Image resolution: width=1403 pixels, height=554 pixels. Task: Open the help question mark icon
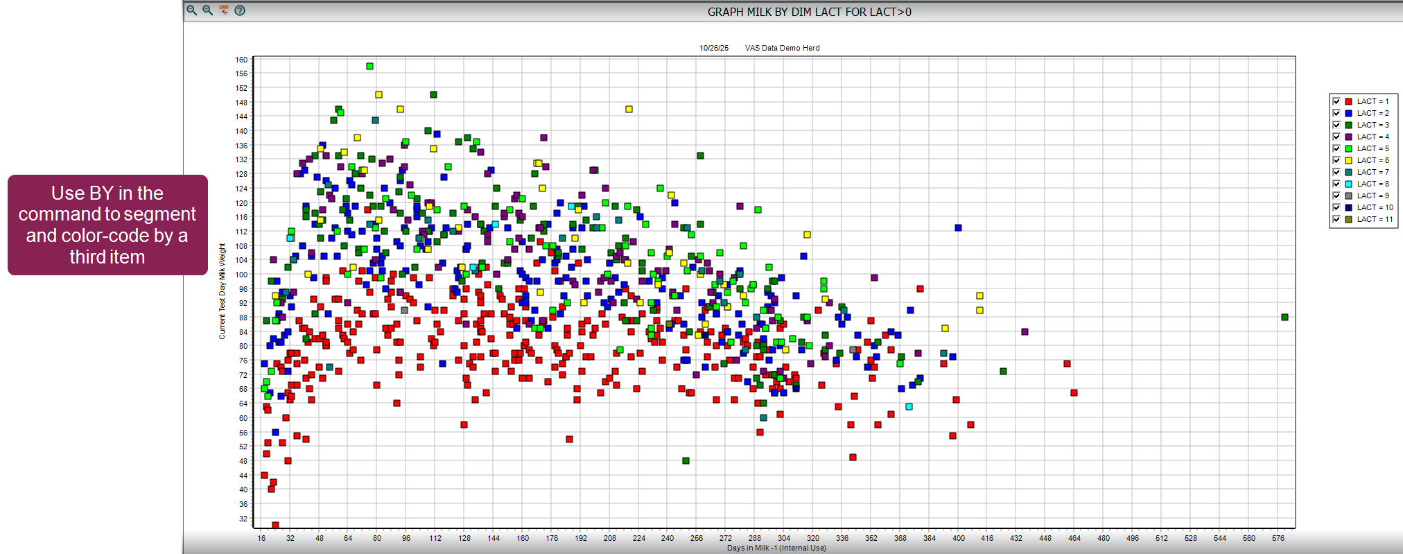coord(240,10)
